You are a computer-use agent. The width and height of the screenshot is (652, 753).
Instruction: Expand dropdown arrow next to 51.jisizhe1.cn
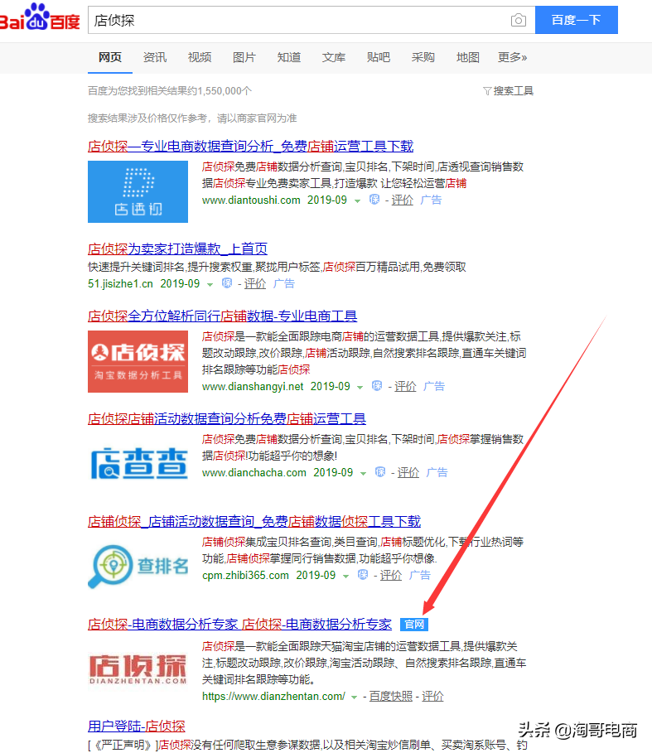pos(210,285)
